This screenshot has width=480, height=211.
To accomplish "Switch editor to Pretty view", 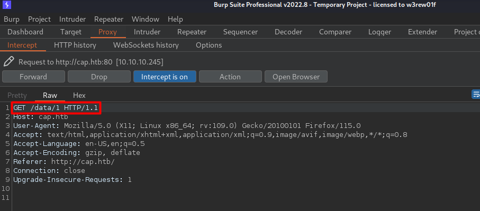I will [x=17, y=95].
